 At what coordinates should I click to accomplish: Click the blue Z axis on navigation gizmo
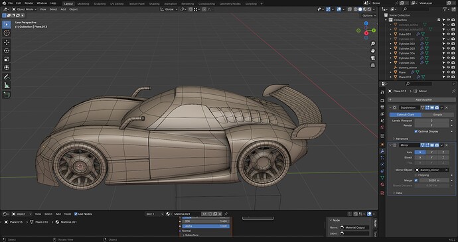[x=366, y=23]
